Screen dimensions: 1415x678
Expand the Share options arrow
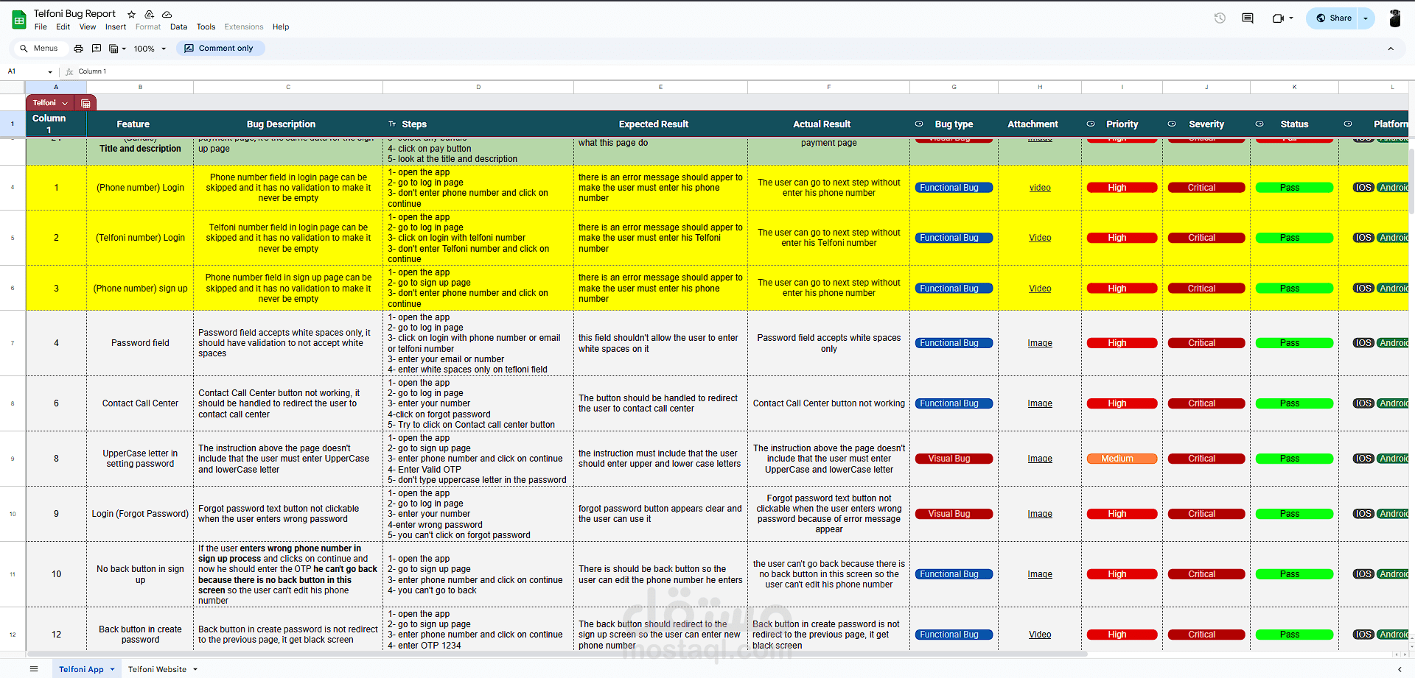1366,18
